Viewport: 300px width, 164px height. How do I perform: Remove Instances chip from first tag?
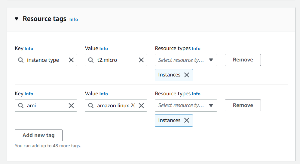point(187,75)
